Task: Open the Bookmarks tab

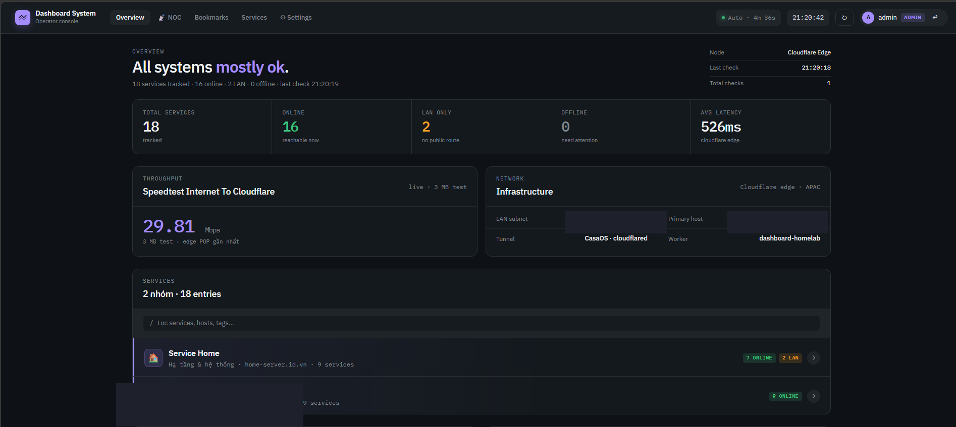Action: point(211,18)
